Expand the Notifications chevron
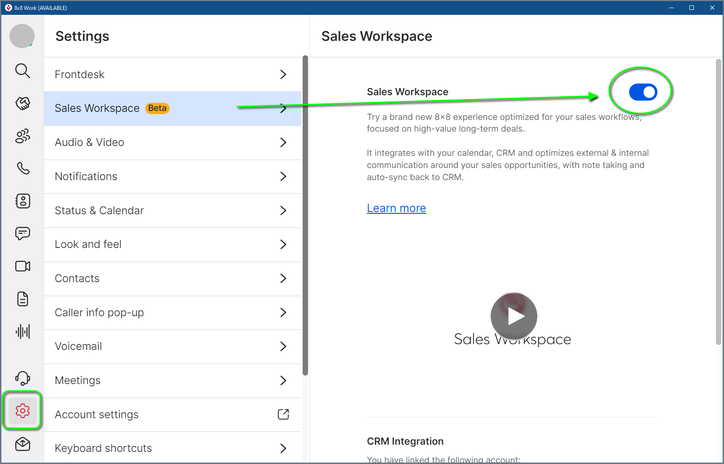Screen dimensions: 724x464 click(283, 177)
